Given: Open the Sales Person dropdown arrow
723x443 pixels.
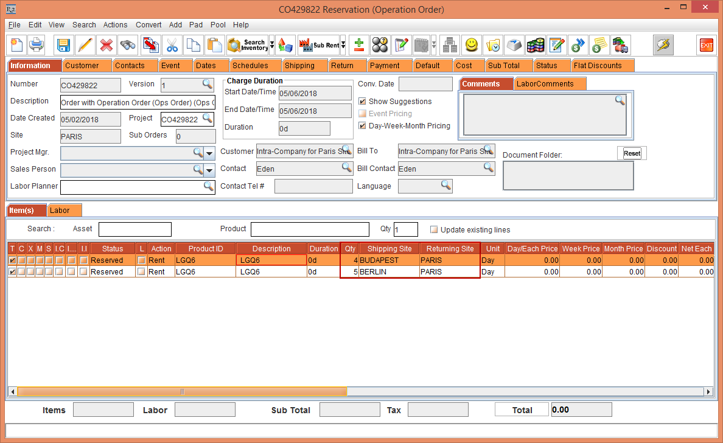Looking at the screenshot, I should (210, 170).
